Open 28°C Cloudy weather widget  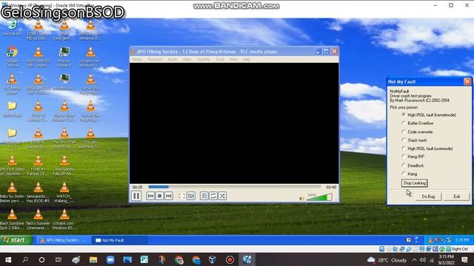pyautogui.click(x=387, y=260)
